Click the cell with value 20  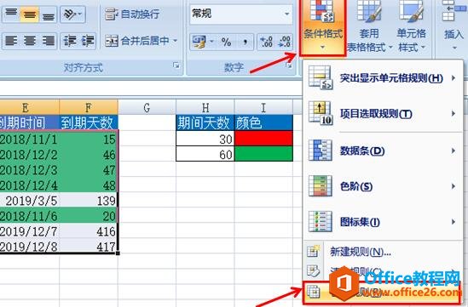coord(89,216)
